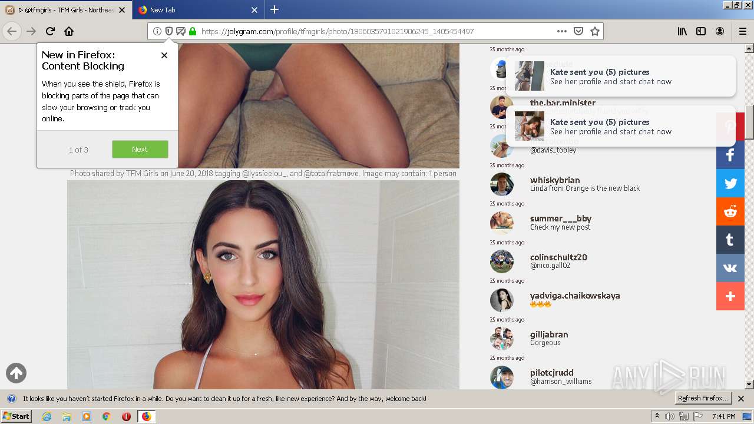The height and width of the screenshot is (424, 754).
Task: Open Chrome from the taskbar
Action: point(106,416)
